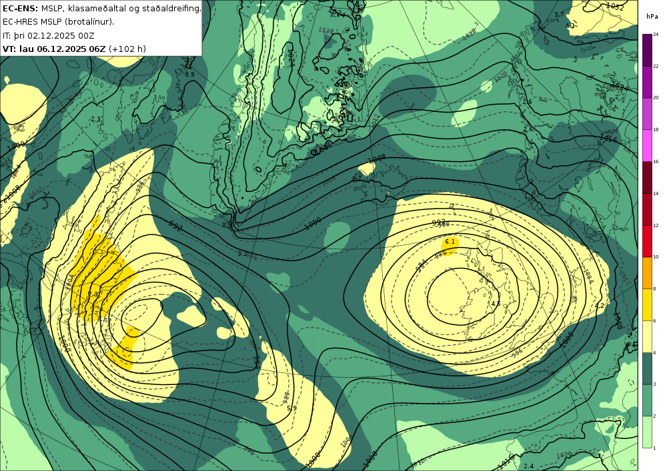Click the legend tick label "8"
The height and width of the screenshot is (471, 667).
click(x=654, y=289)
